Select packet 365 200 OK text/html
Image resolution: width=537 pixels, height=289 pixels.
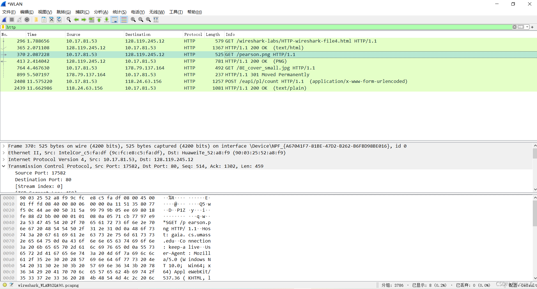(268, 48)
